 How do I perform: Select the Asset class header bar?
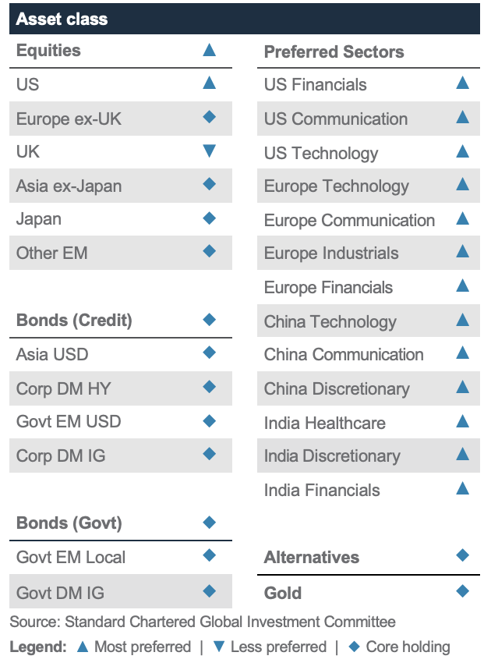(x=245, y=19)
